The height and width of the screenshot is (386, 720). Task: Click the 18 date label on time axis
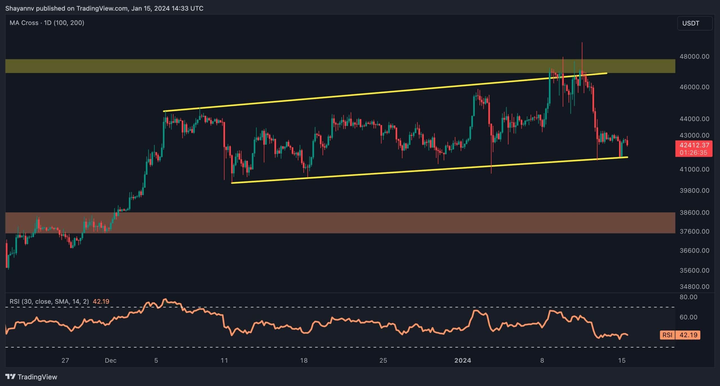[304, 360]
